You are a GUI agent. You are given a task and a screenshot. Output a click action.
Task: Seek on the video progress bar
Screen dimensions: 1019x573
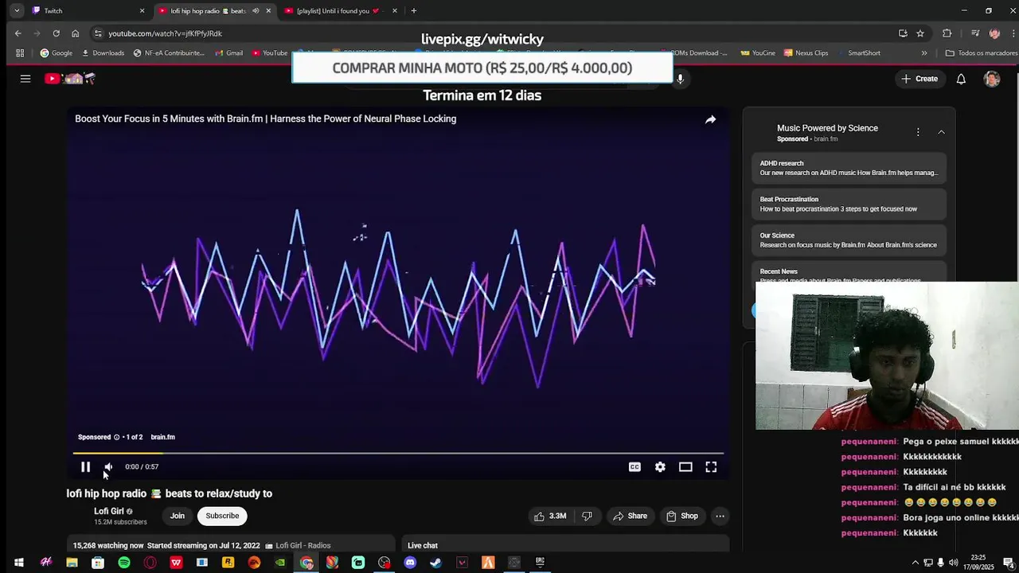[x=398, y=454]
